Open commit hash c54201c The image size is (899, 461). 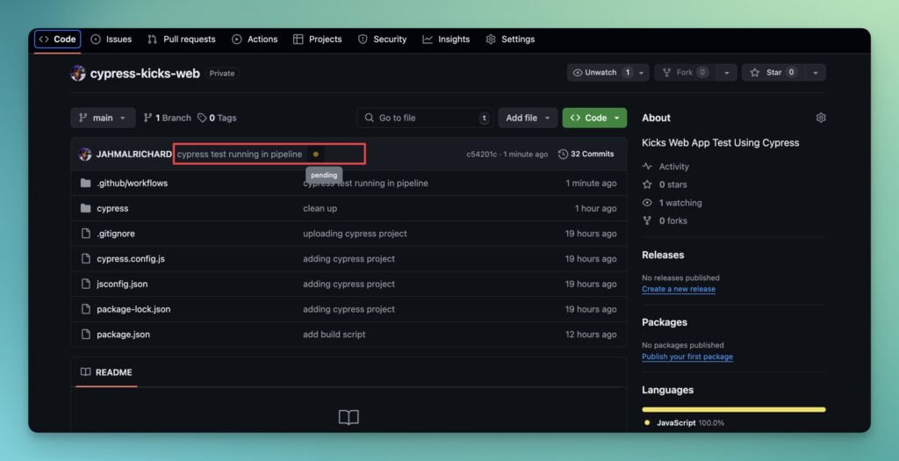point(482,154)
